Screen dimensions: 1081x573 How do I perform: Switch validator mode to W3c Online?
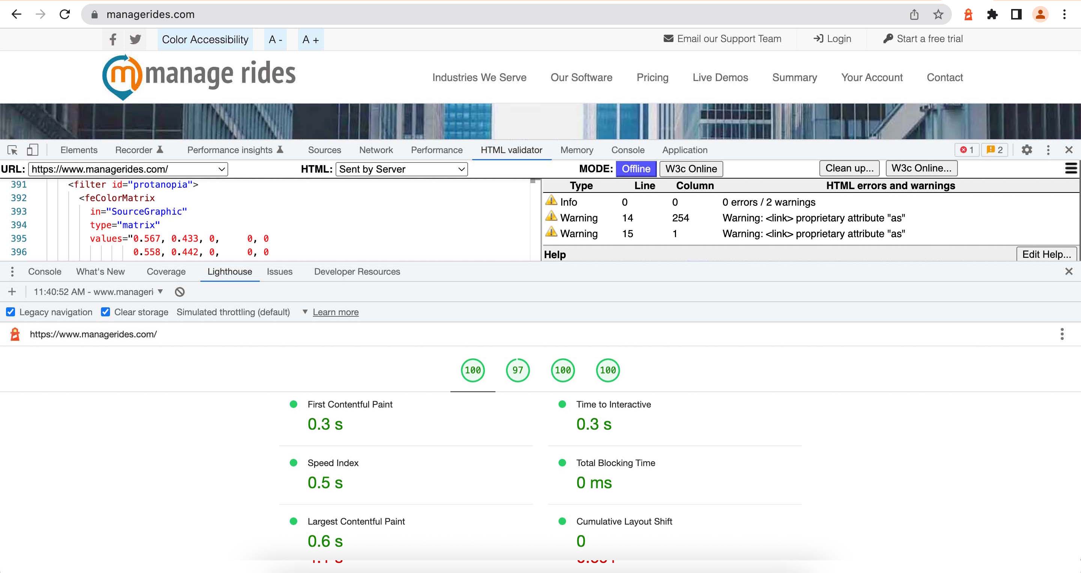pos(691,168)
